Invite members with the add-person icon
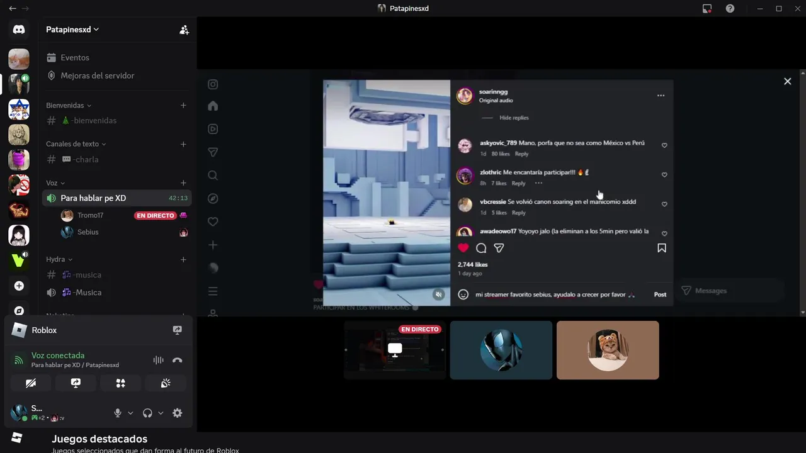Screen dimensions: 806x453 pos(184,30)
